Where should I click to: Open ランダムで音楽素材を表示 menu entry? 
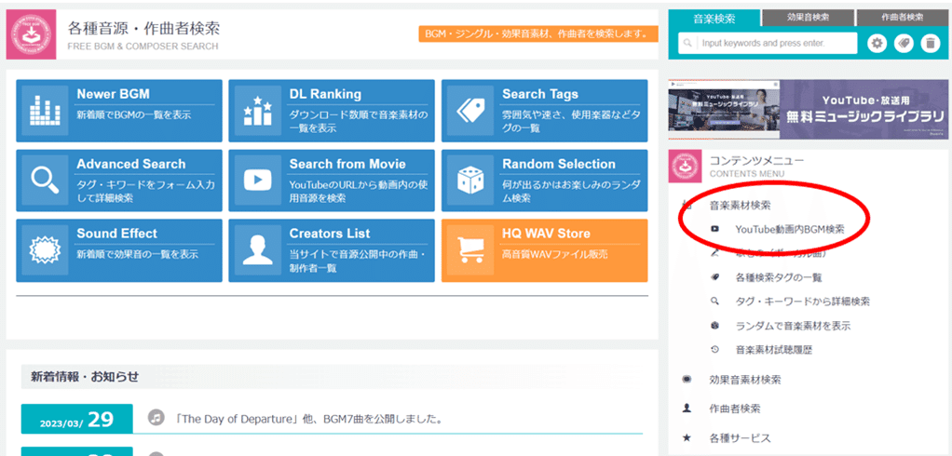(793, 326)
